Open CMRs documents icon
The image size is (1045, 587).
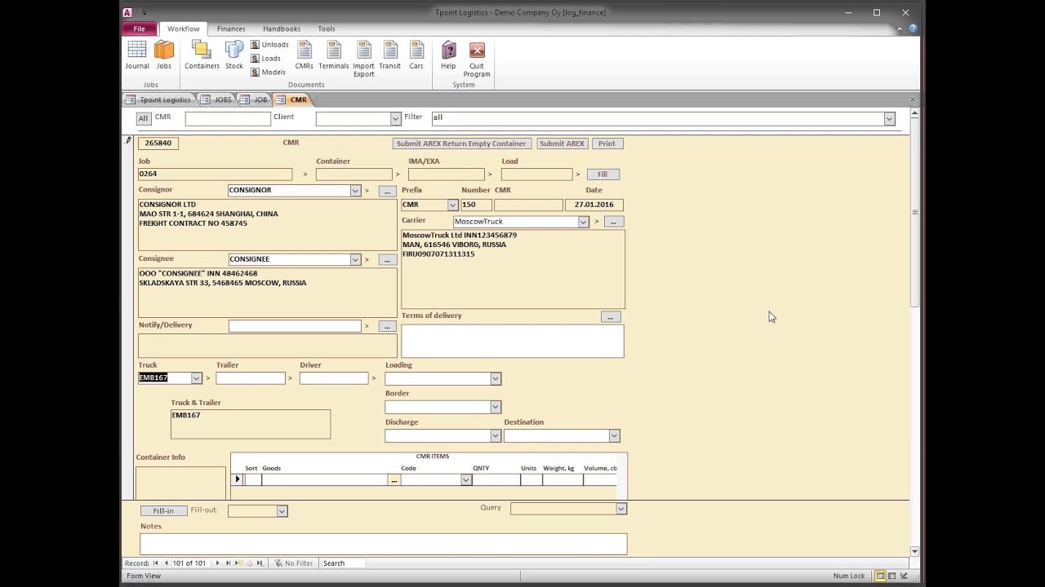(304, 55)
